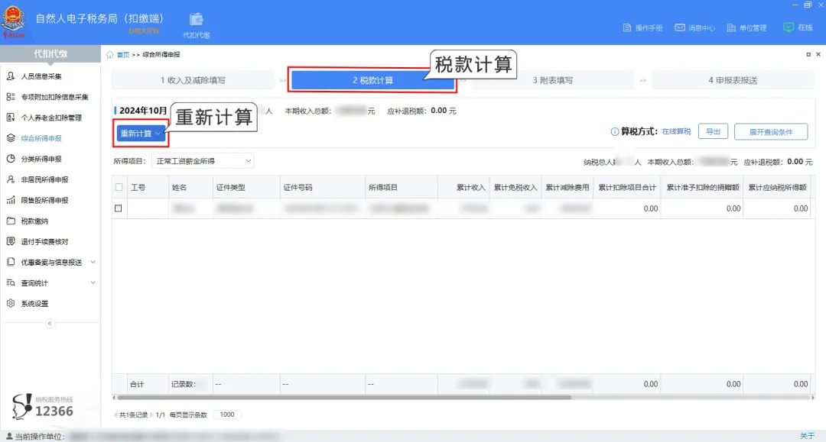Switch to the 3 附表填写 tab
The height and width of the screenshot is (442, 826).
coord(554,79)
